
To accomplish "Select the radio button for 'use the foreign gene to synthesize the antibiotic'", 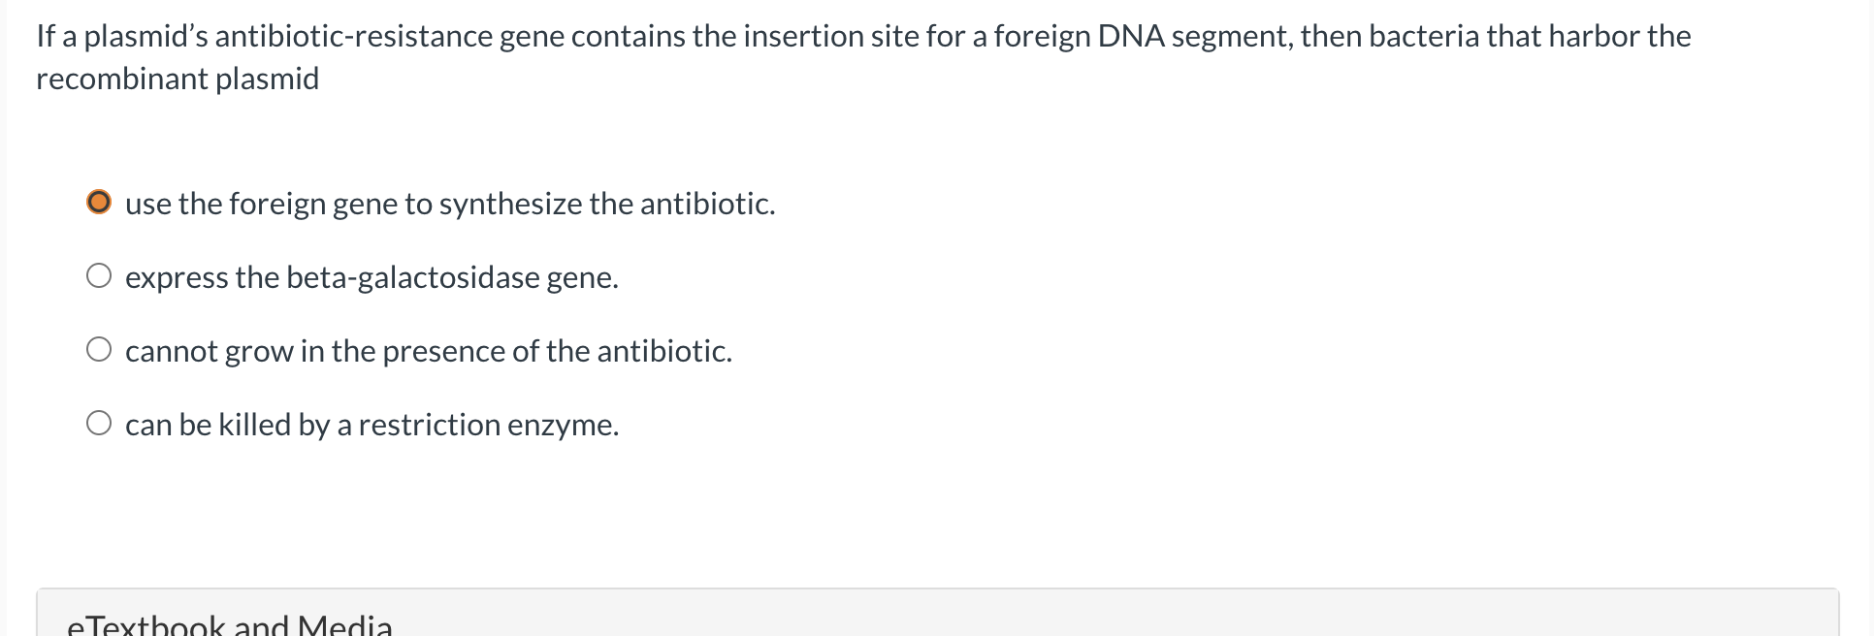I will tap(100, 203).
